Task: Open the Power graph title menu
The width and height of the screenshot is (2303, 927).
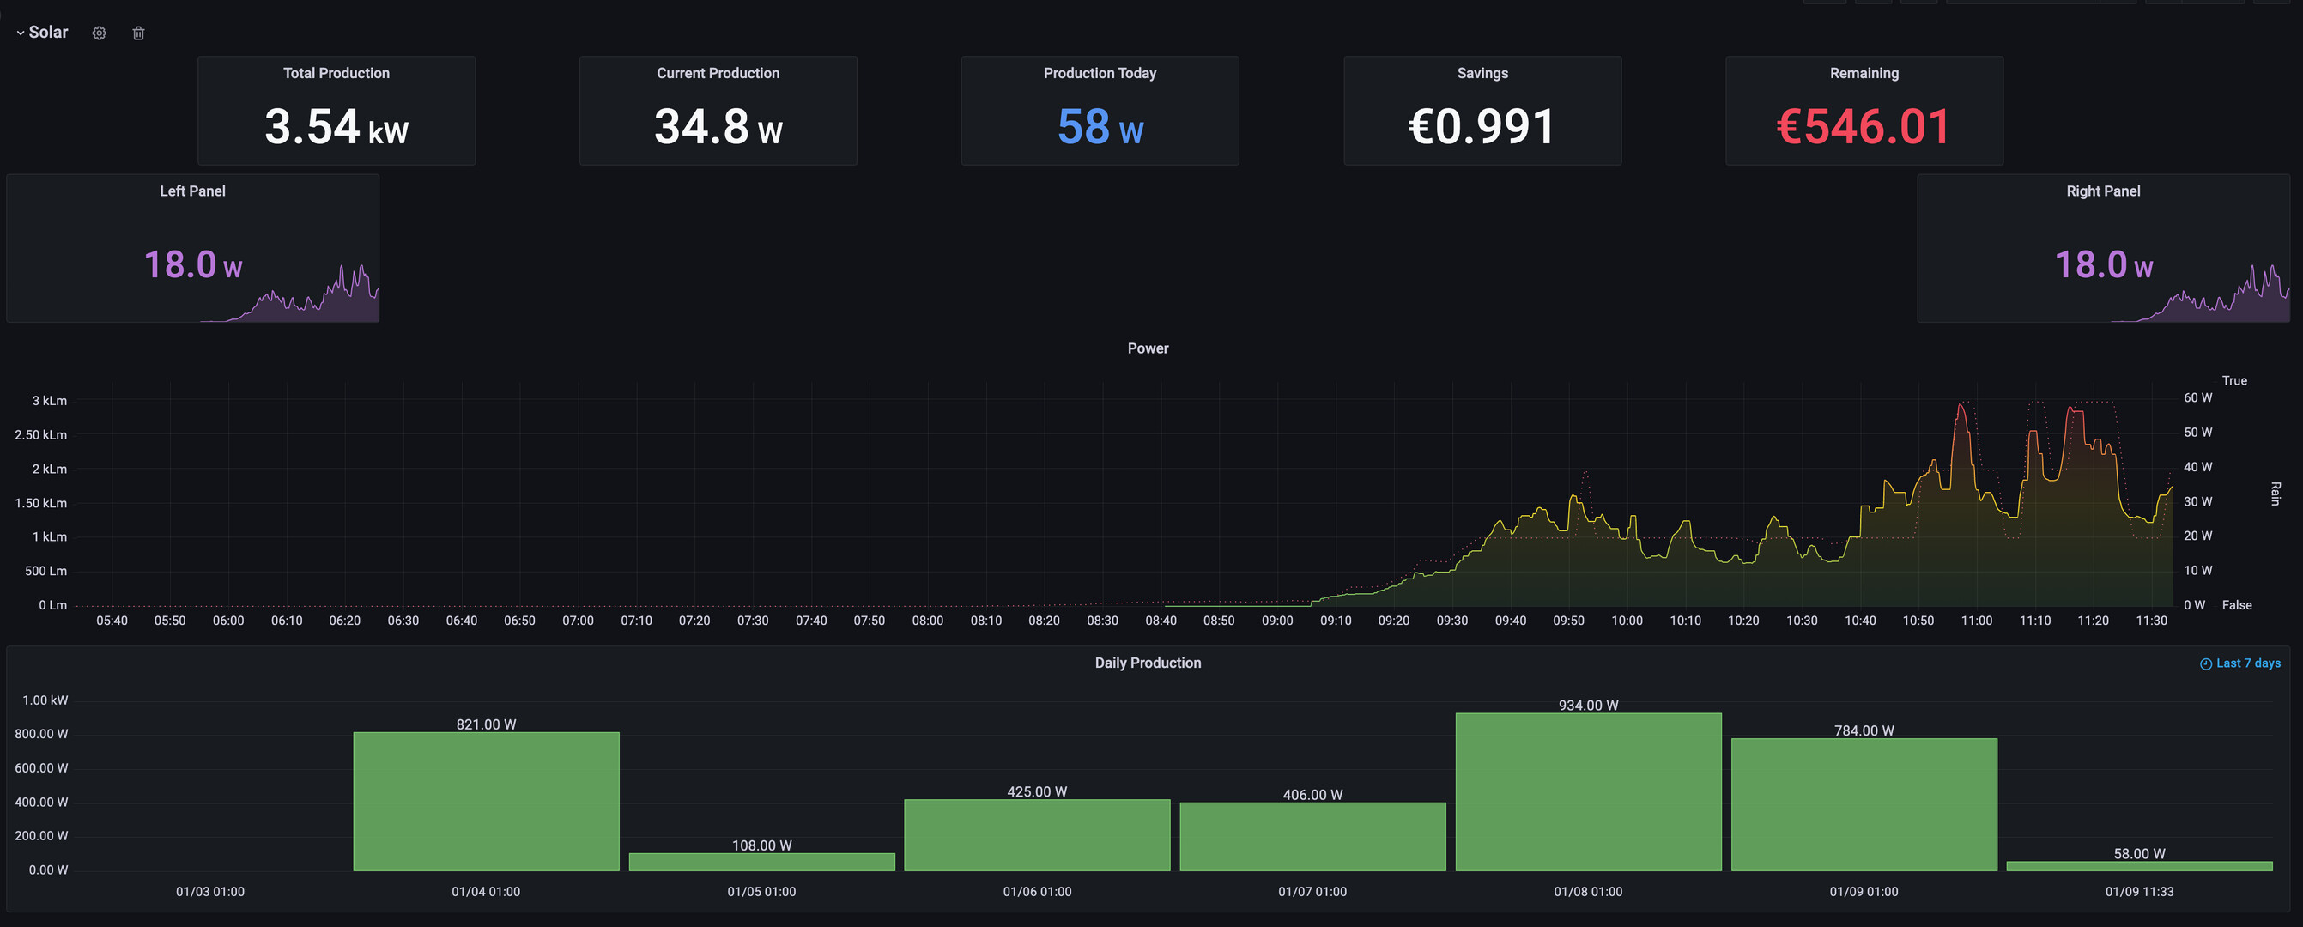Action: point(1148,348)
